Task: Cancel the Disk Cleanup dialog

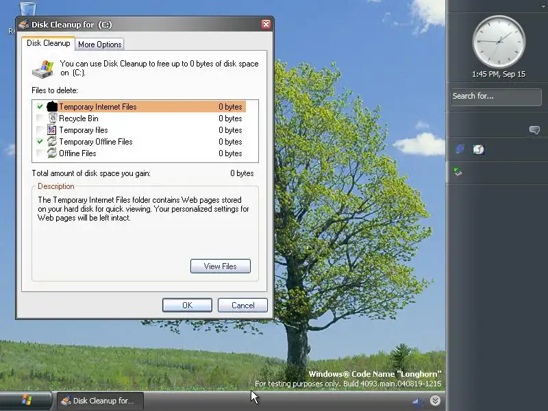Action: 242,305
